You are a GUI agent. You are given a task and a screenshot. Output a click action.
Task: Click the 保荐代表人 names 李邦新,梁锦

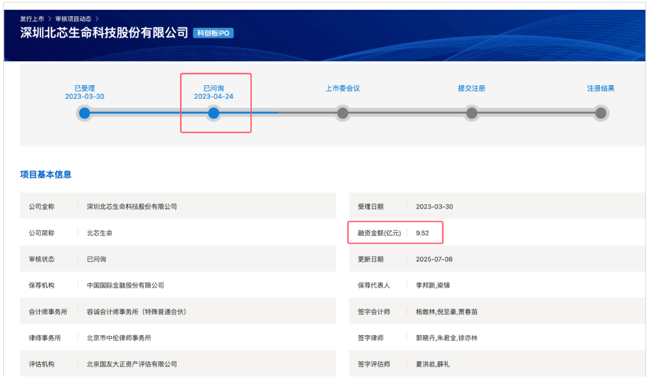coord(433,285)
